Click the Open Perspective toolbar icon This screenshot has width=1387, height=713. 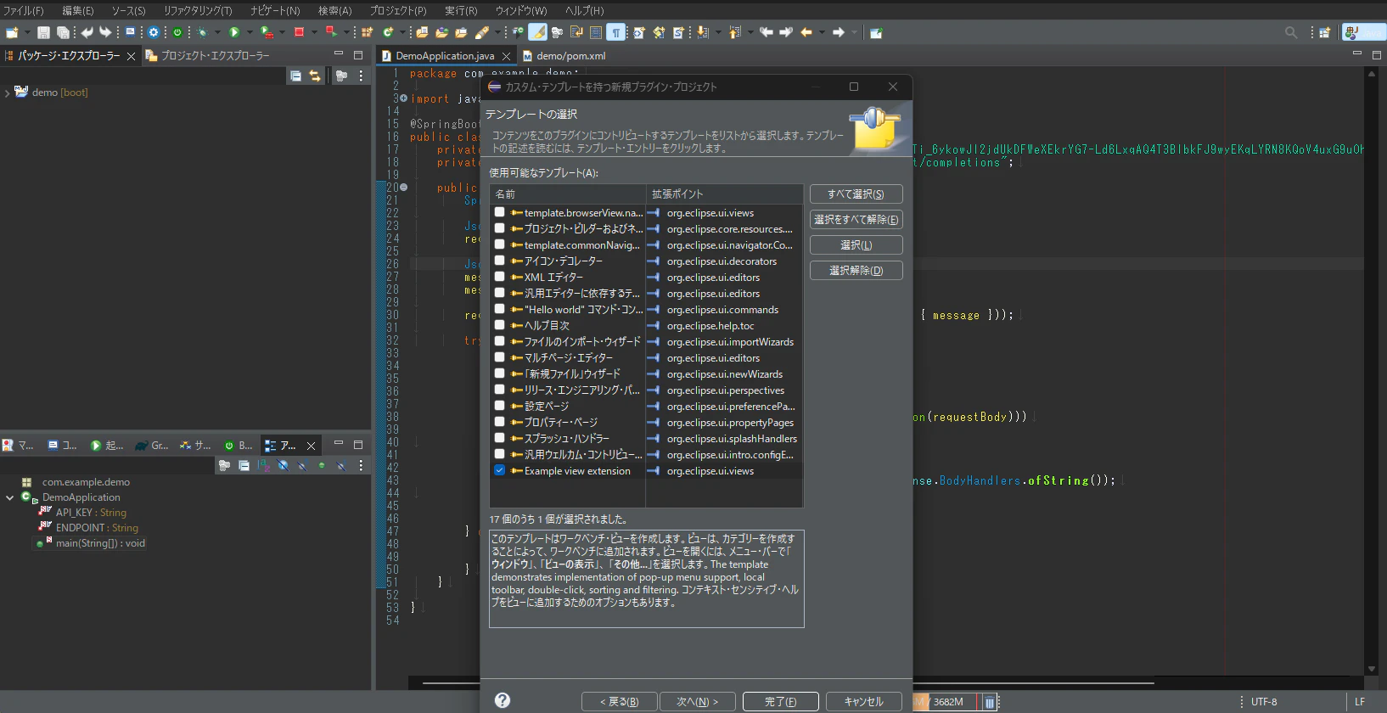tap(1324, 32)
